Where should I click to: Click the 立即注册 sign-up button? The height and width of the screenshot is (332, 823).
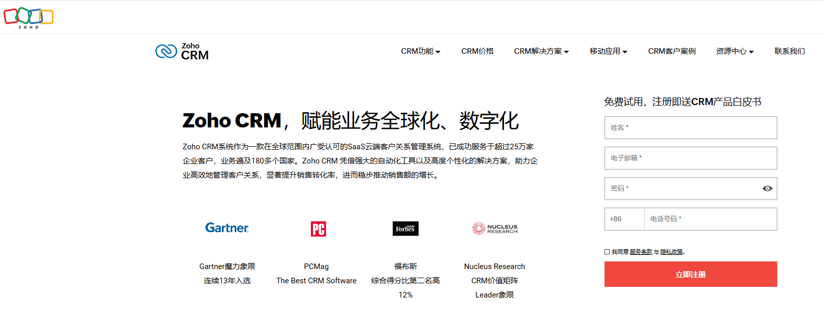691,274
